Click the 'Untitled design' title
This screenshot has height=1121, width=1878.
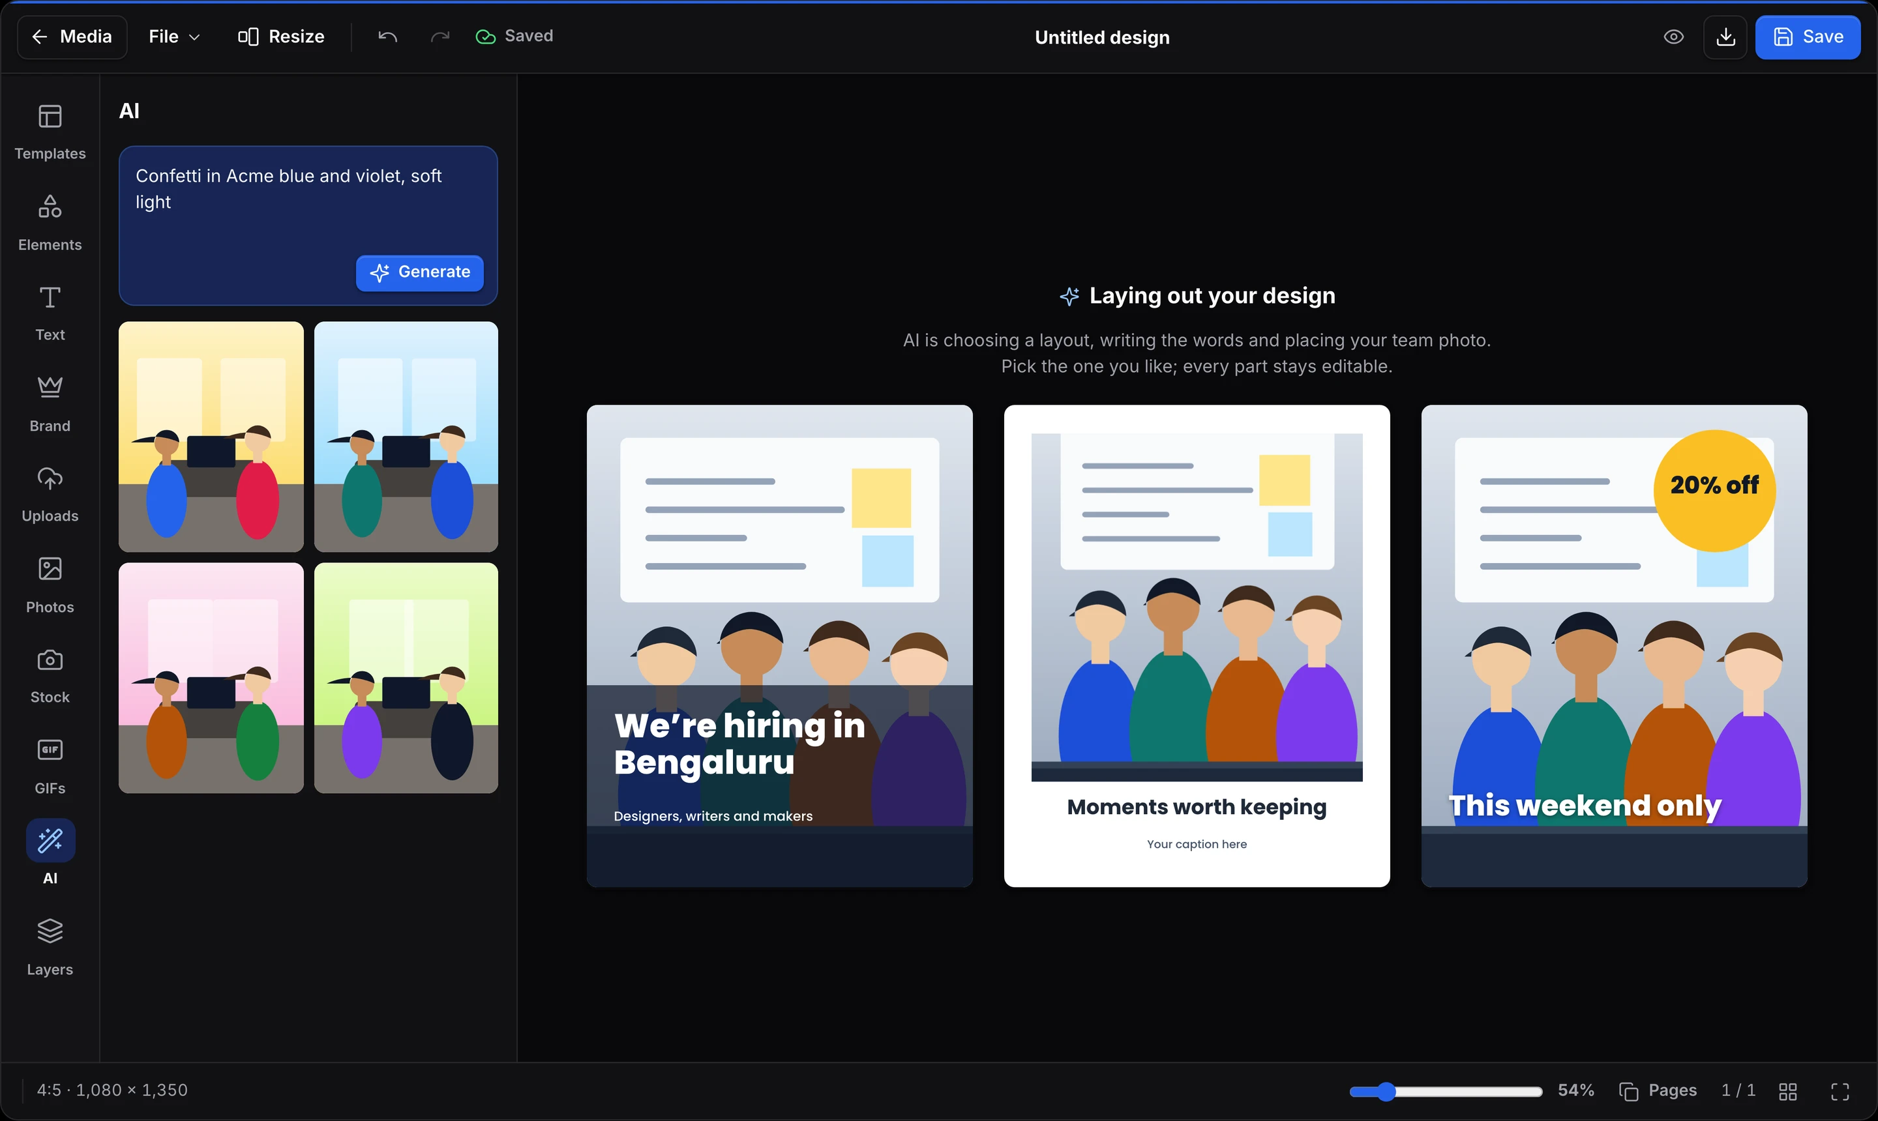click(x=1102, y=38)
